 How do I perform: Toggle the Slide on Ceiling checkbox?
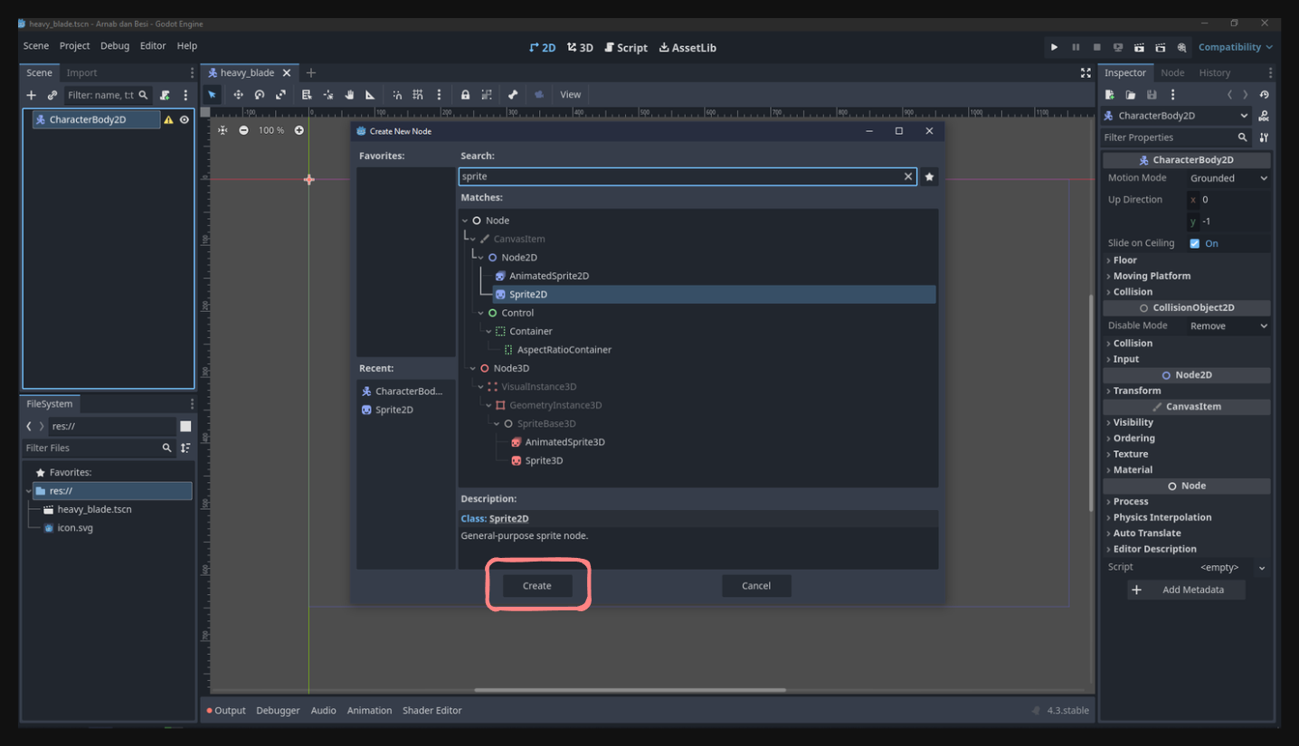click(x=1195, y=243)
